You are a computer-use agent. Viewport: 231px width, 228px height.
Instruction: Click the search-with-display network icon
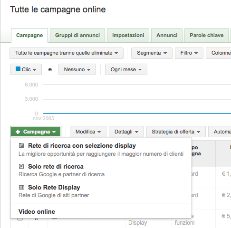[x=21, y=145]
